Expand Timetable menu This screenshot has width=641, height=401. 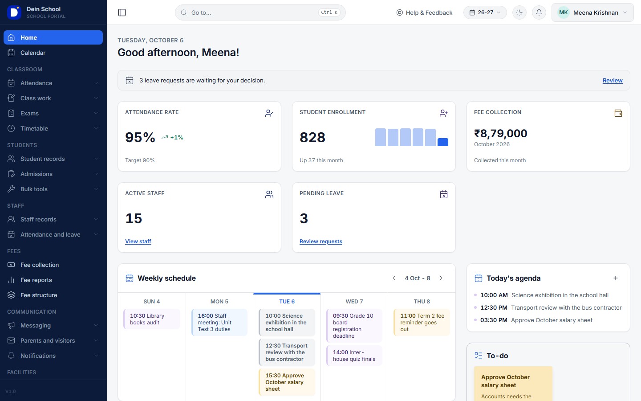53,128
